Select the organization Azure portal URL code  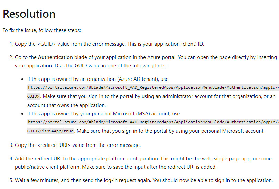tap(153, 87)
